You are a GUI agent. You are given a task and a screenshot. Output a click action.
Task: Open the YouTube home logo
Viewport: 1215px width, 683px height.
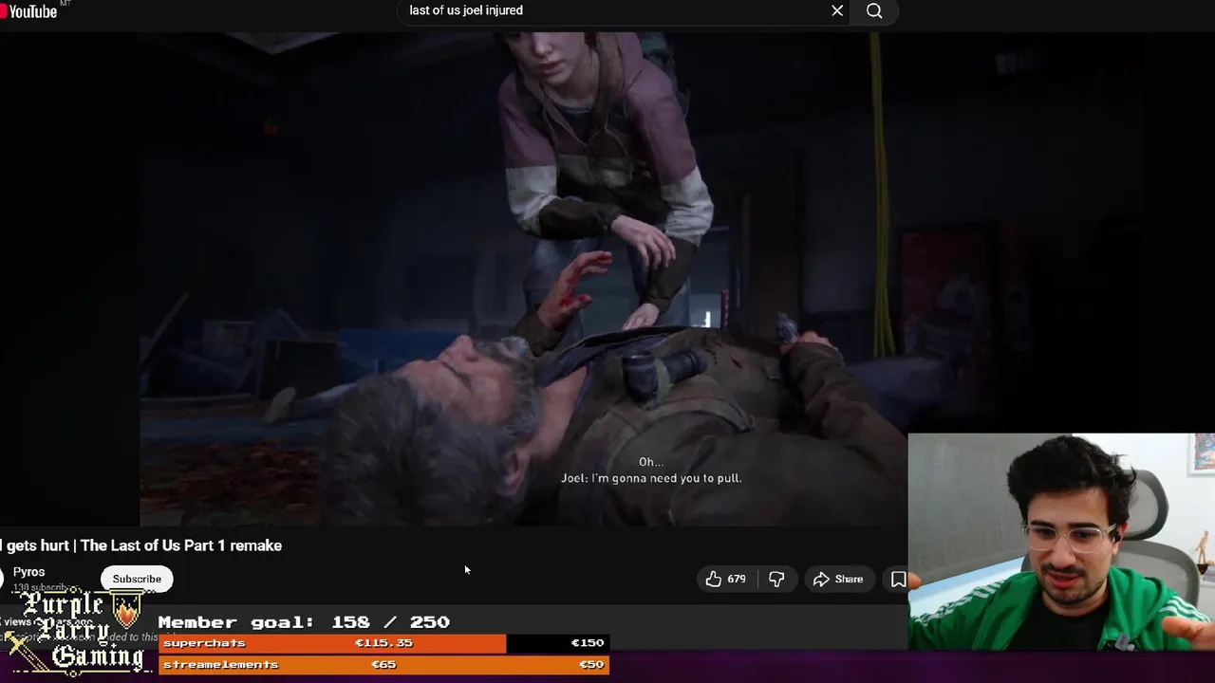pos(29,10)
